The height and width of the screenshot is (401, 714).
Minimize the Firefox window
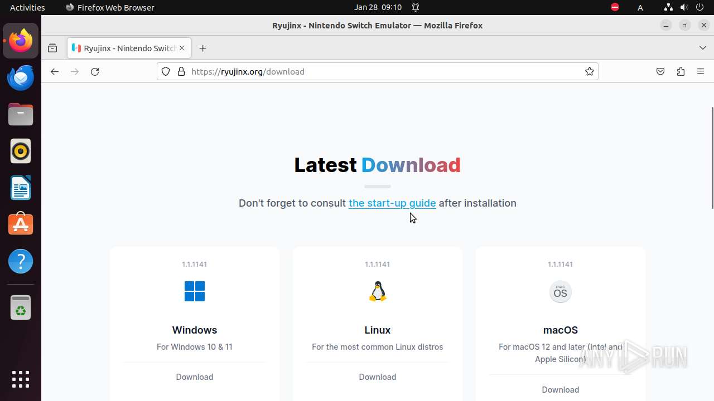click(x=665, y=25)
